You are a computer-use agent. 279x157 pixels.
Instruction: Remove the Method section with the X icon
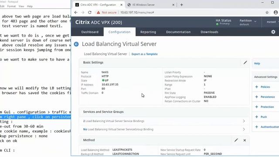click(245, 140)
